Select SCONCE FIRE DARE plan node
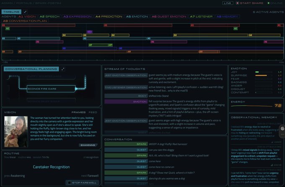285x187 pixels. point(51,89)
